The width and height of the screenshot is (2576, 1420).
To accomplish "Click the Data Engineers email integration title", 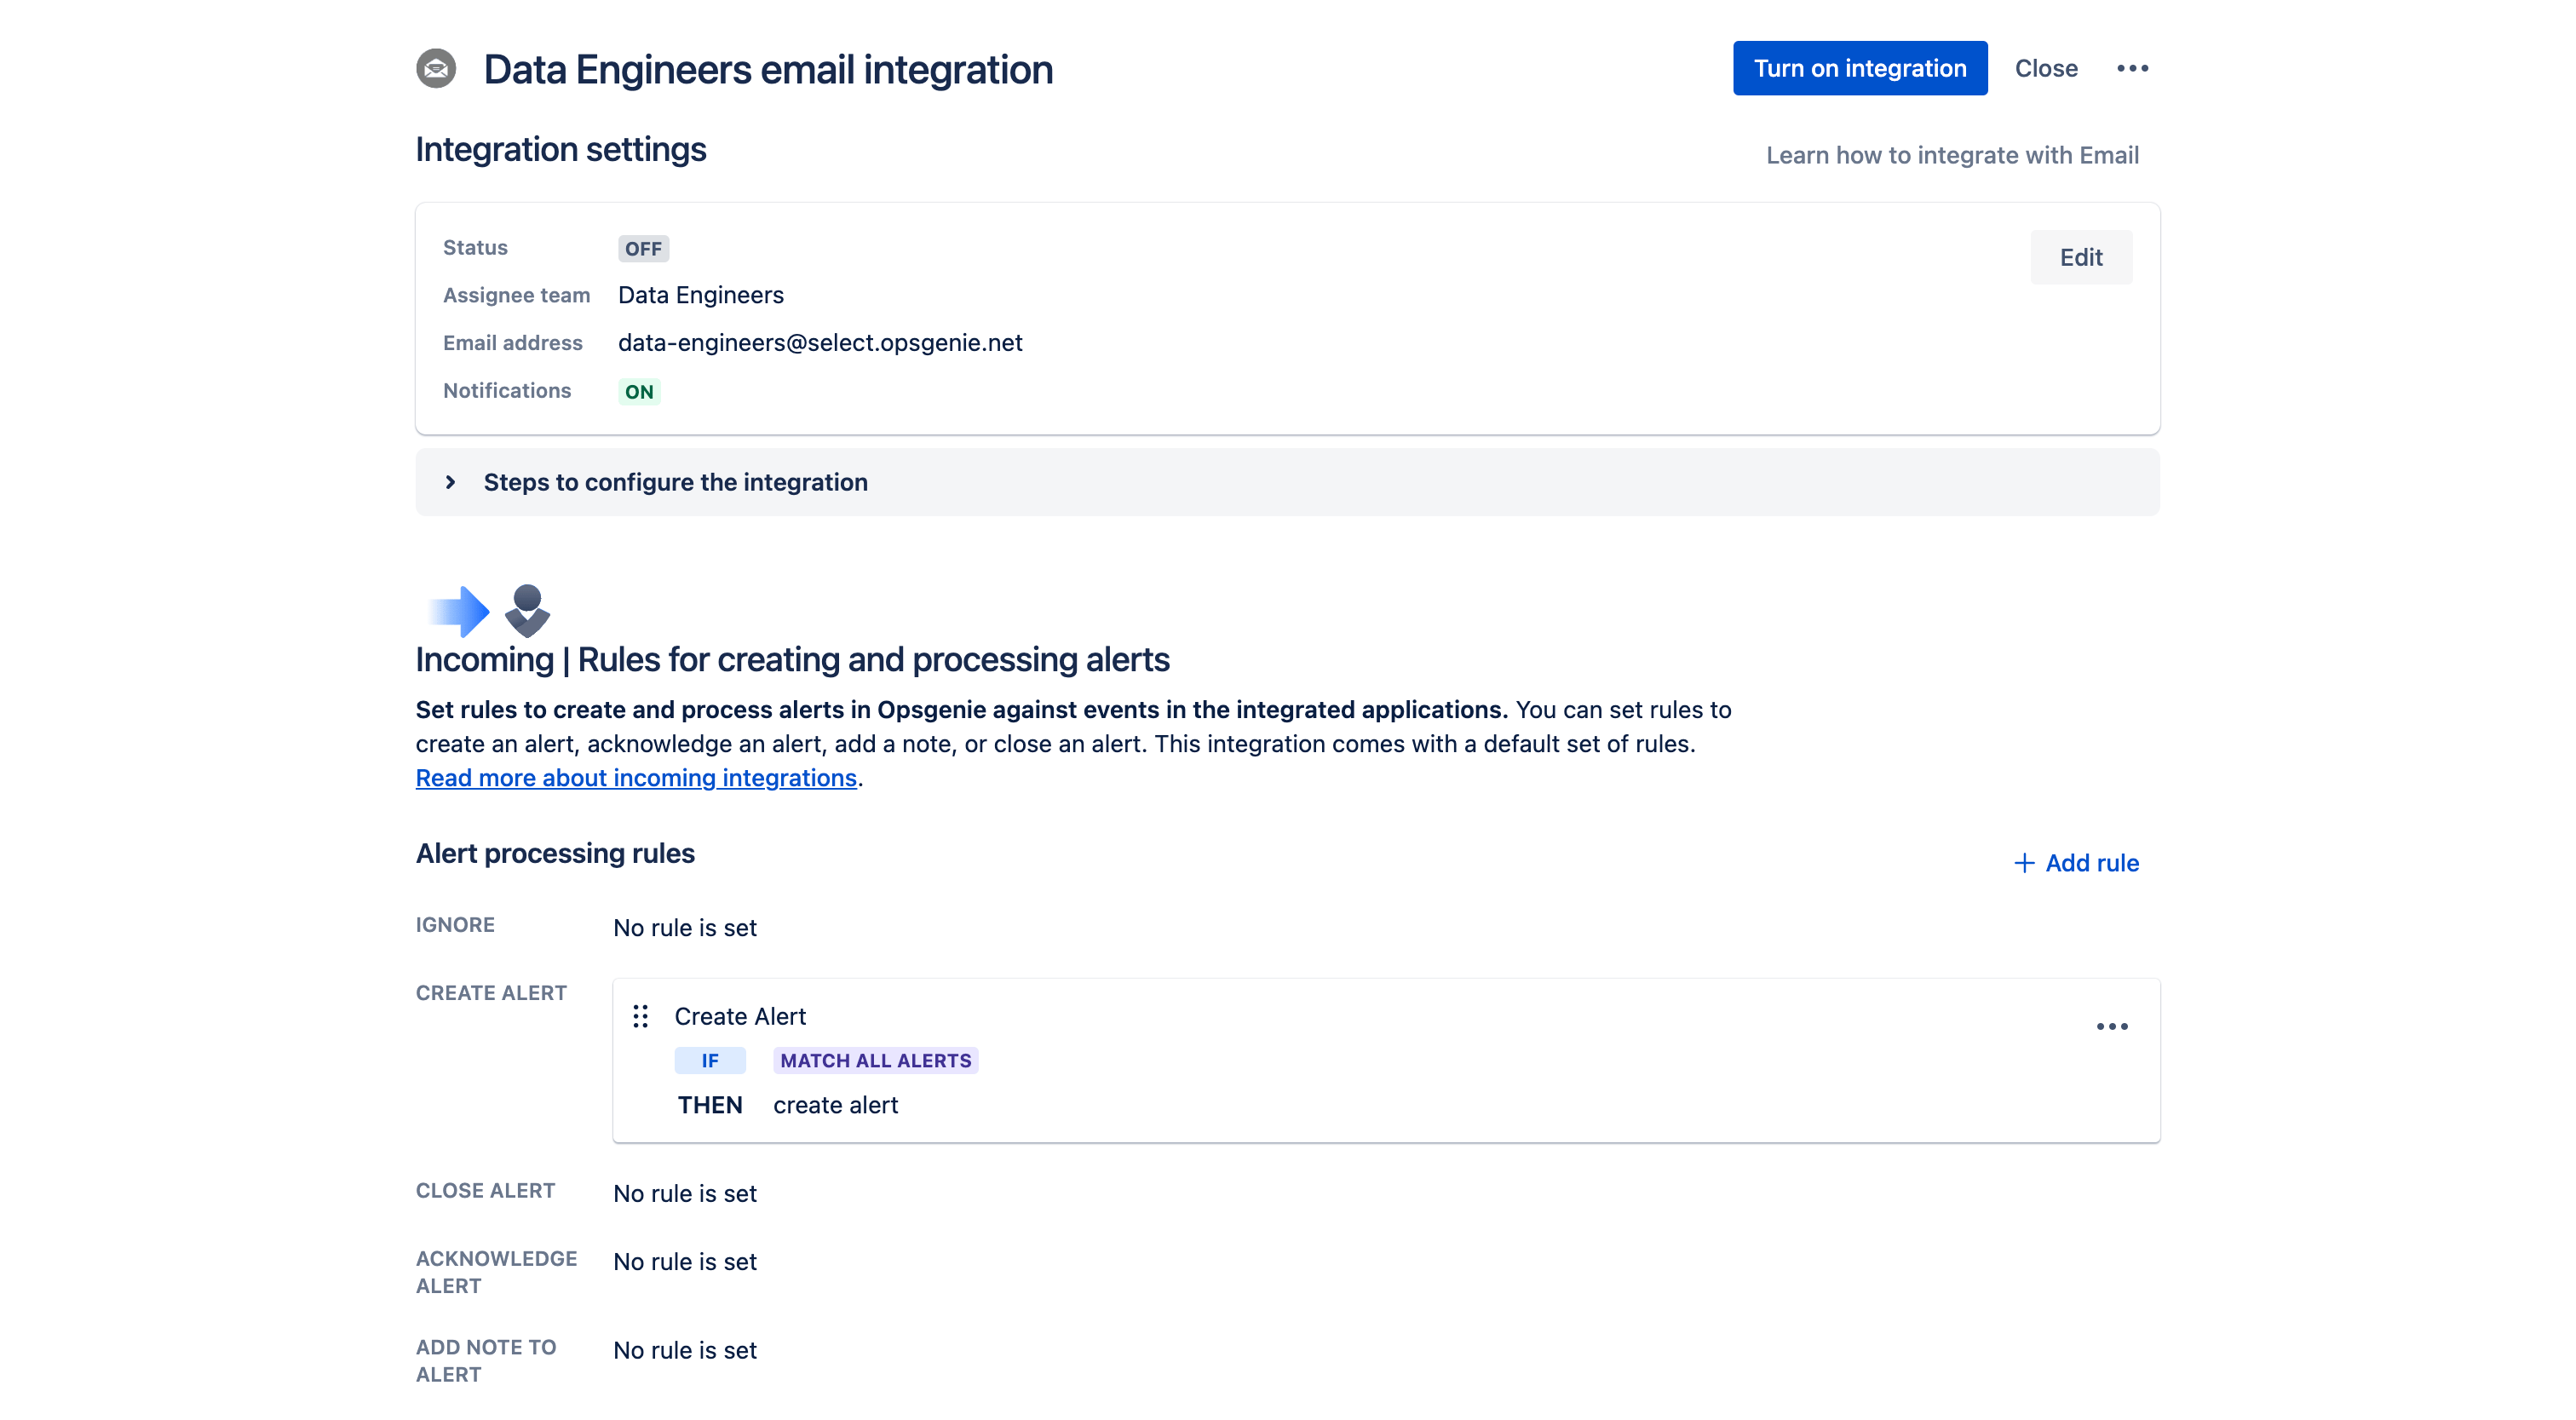I will click(x=768, y=69).
